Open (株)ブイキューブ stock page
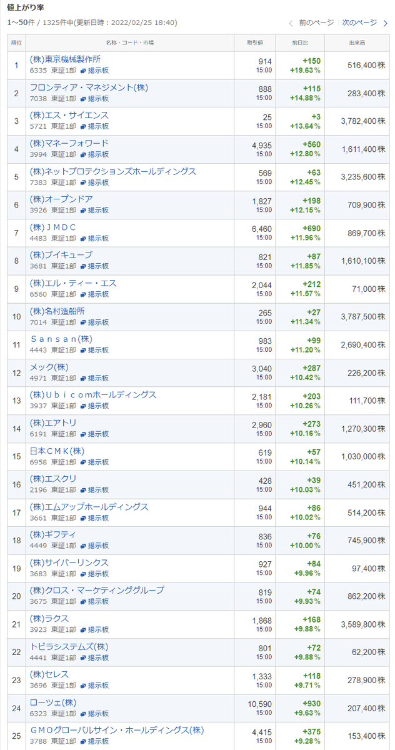395x750 pixels. [x=61, y=255]
